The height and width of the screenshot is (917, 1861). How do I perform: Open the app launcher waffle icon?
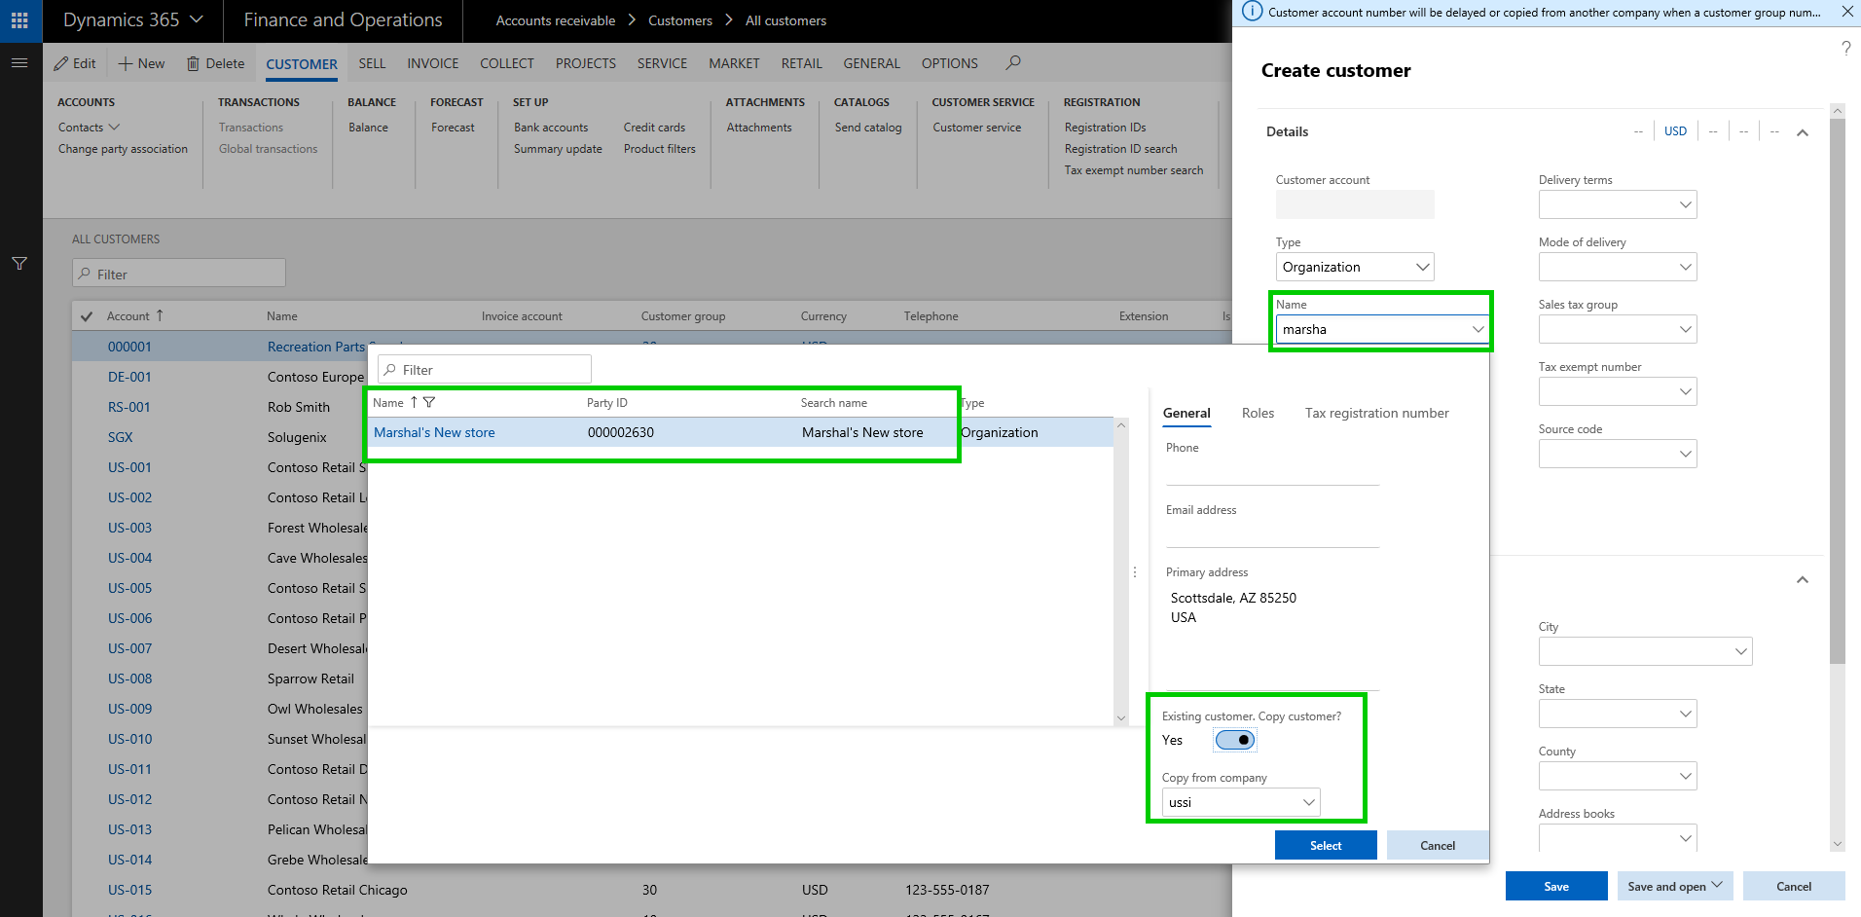19,20
